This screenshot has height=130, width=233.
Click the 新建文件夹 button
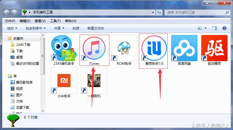[x=96, y=28]
